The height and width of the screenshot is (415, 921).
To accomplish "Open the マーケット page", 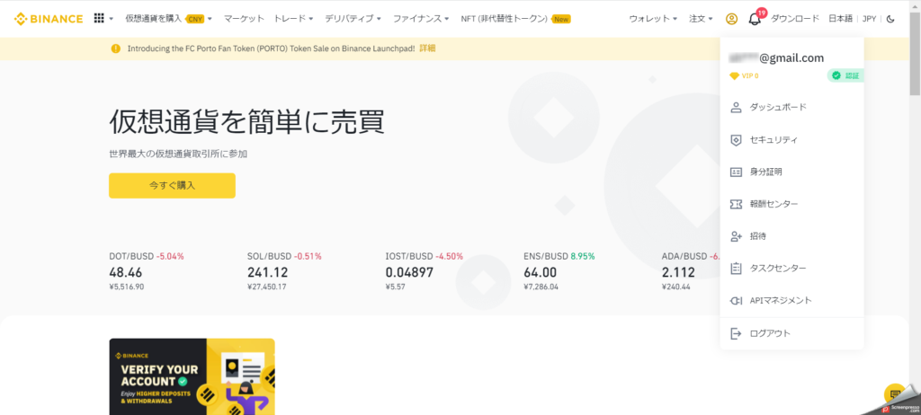I will point(244,19).
